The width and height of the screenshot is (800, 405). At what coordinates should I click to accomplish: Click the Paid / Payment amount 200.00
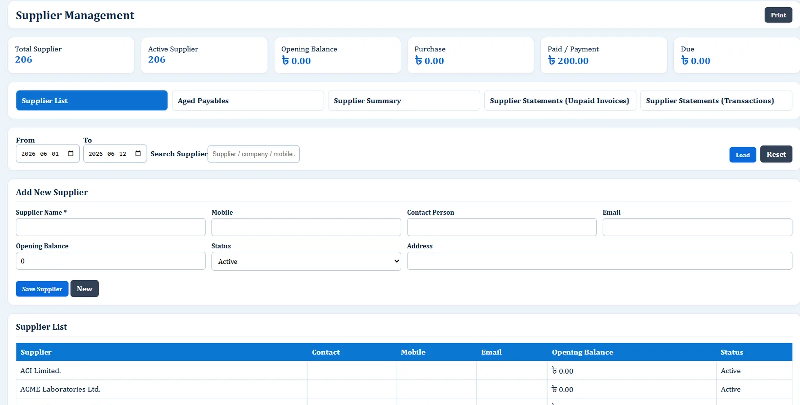tap(568, 61)
